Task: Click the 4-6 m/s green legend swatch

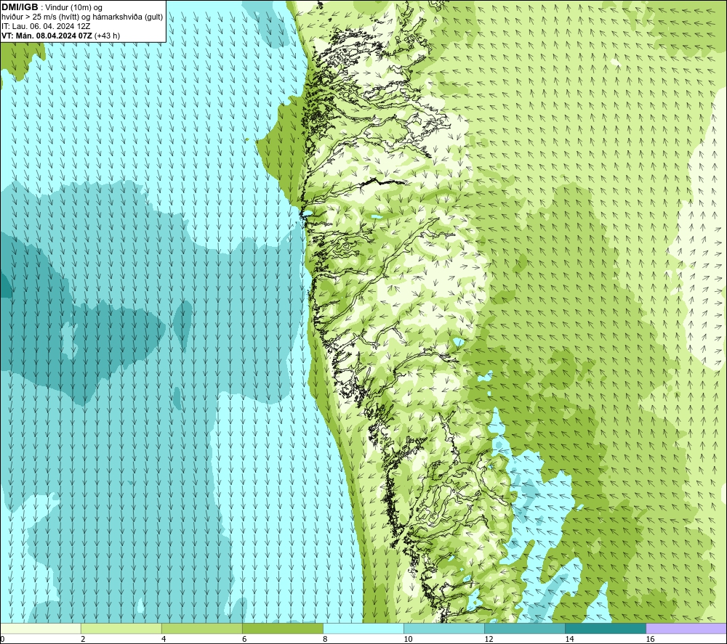Action: click(x=202, y=628)
